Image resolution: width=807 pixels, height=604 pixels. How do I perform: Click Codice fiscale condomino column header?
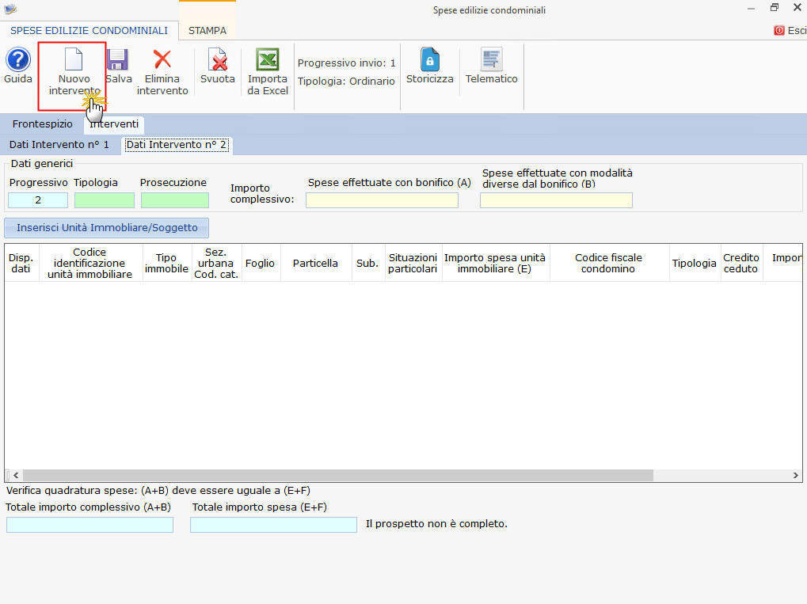609,263
